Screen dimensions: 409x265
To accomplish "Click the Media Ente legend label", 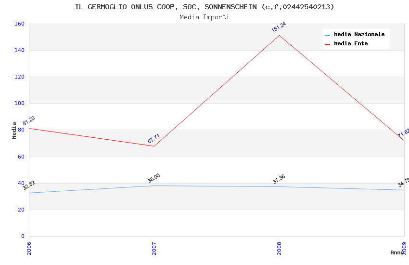I will (x=351, y=43).
